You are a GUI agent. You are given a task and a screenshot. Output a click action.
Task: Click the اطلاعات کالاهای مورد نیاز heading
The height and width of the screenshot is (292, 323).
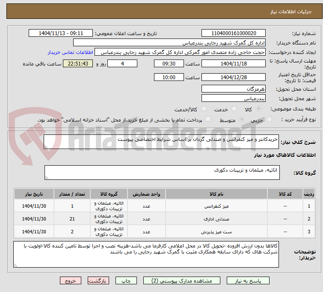click(284, 155)
